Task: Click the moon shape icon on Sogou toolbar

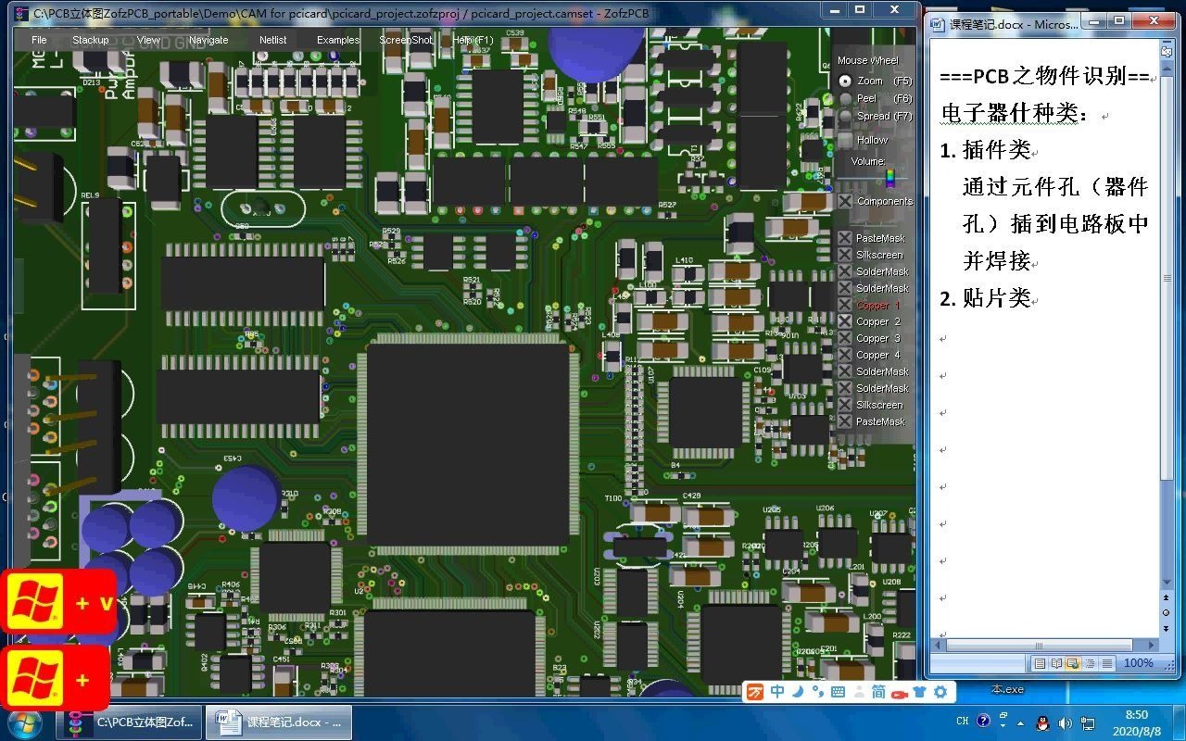Action: click(798, 691)
